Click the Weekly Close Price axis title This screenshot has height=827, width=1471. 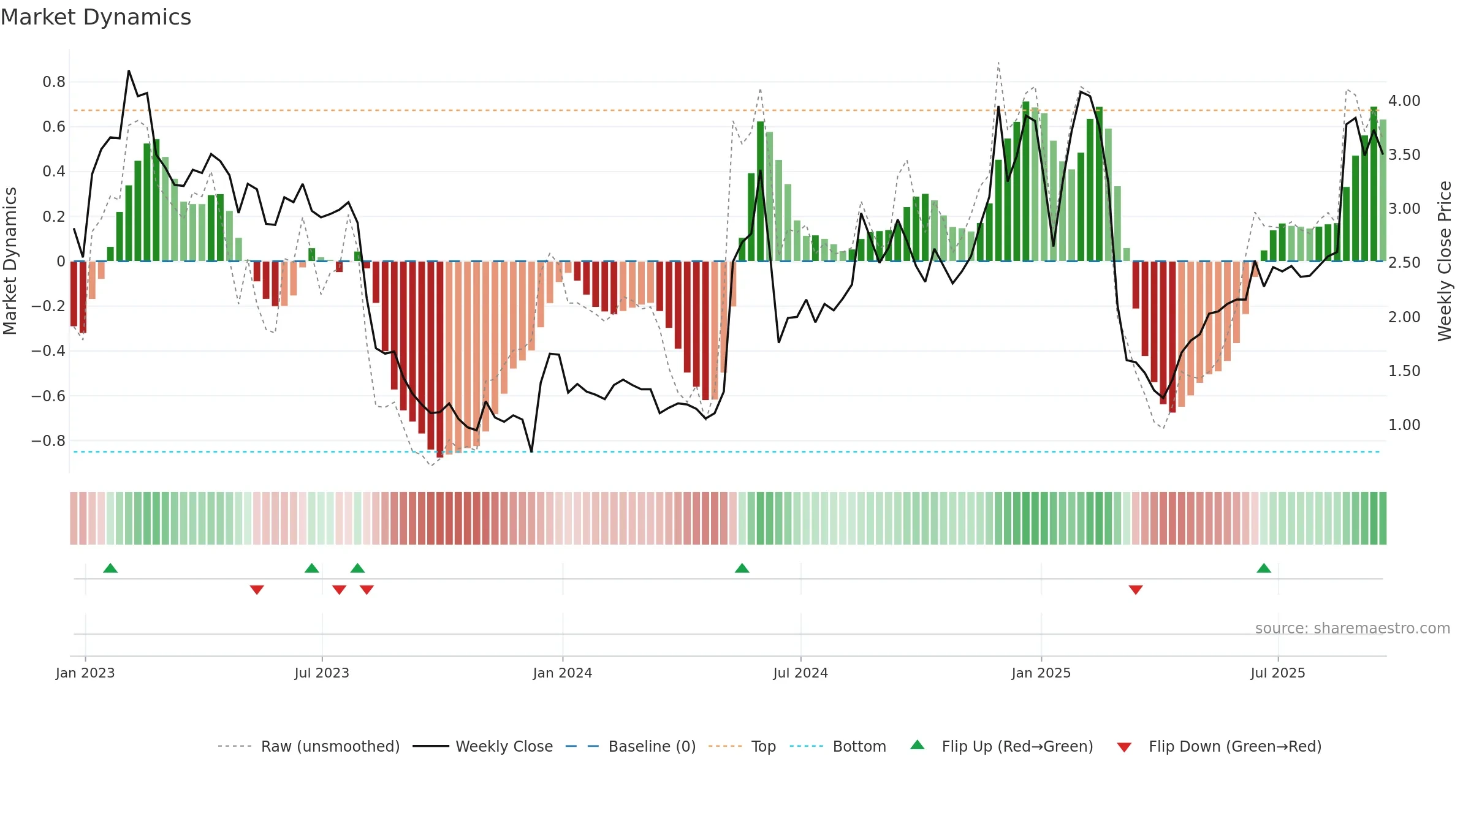(1445, 261)
